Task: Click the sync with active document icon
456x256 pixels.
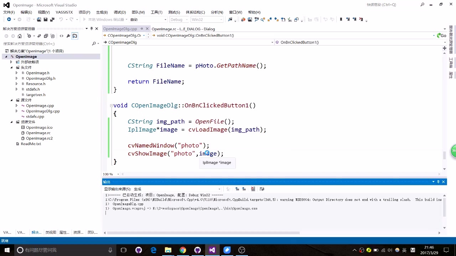Action: click(39, 36)
